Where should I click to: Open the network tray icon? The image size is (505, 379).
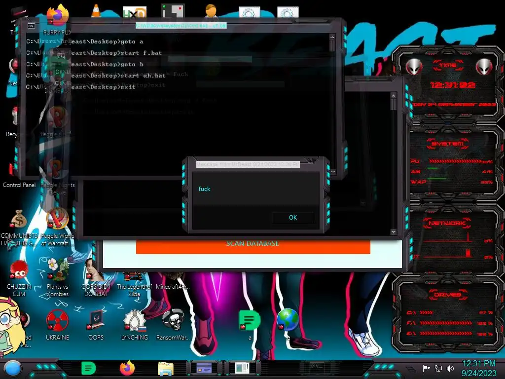(x=438, y=368)
